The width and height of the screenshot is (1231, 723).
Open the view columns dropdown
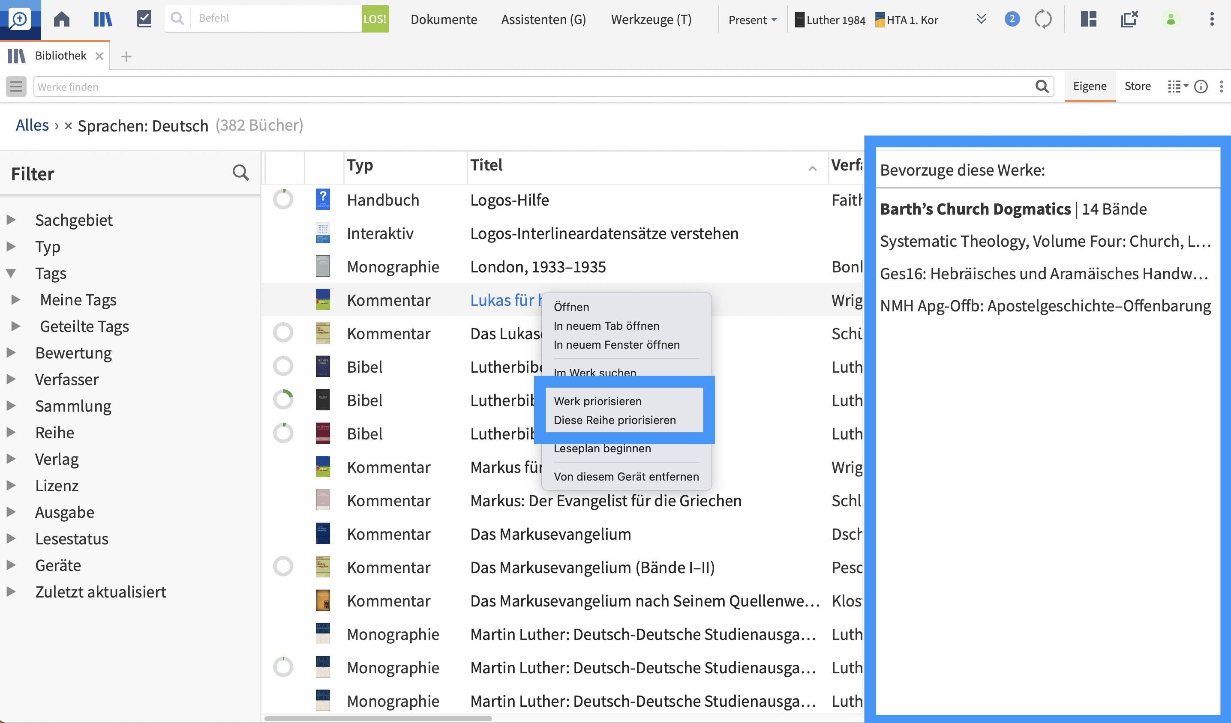1177,87
